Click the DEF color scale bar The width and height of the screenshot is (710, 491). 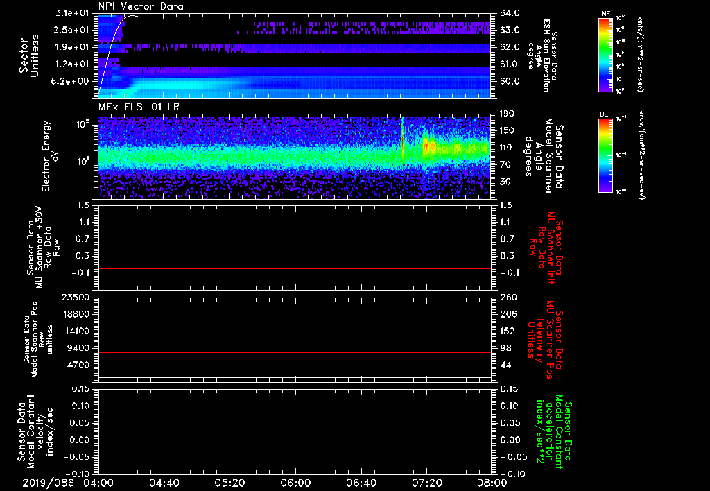(x=605, y=154)
